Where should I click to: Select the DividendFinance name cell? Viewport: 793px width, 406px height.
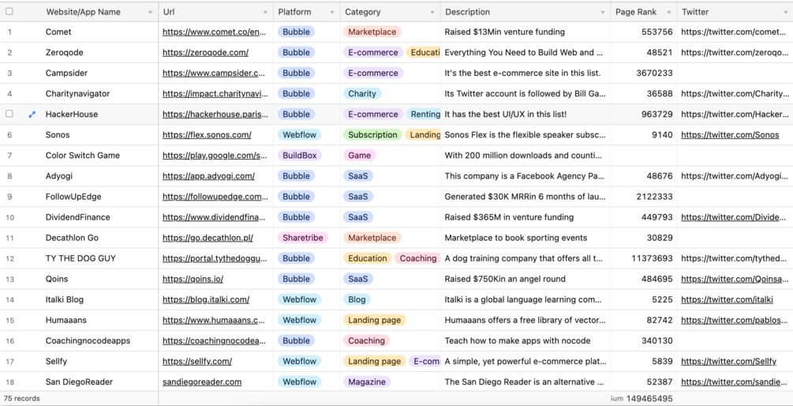point(77,217)
